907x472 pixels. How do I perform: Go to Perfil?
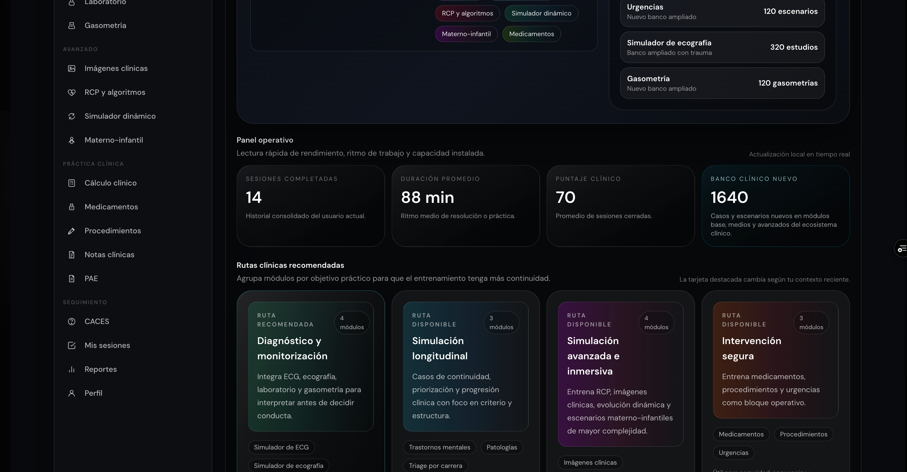click(x=133, y=393)
